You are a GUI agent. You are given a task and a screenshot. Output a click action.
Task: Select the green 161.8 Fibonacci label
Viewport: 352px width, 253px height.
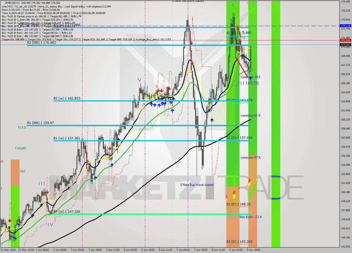(x=21, y=127)
